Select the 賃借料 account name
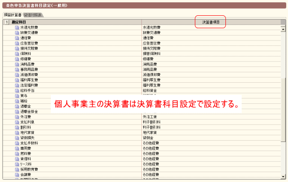 tap(26, 159)
